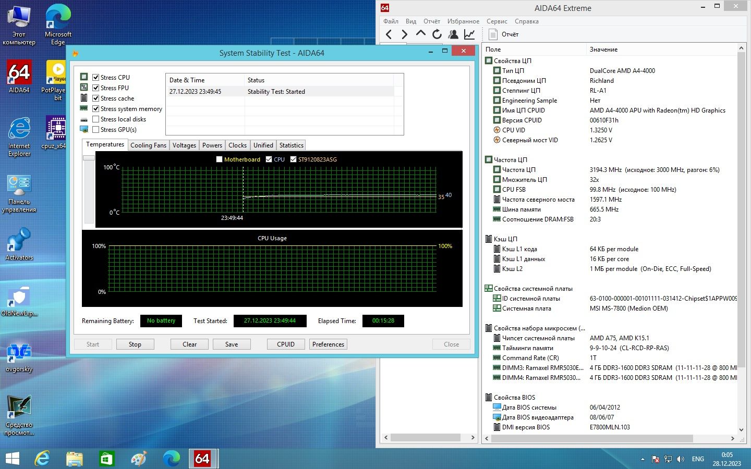
Task: Open ovgorskiy desktop icon
Action: [19, 357]
